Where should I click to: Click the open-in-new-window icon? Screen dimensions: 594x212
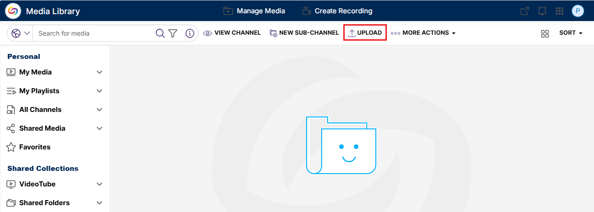(525, 11)
